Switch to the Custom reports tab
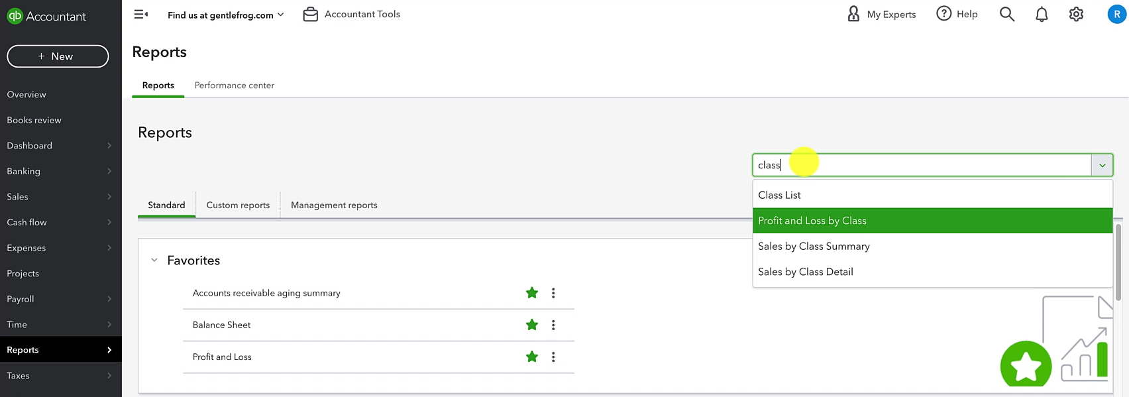 pyautogui.click(x=238, y=205)
